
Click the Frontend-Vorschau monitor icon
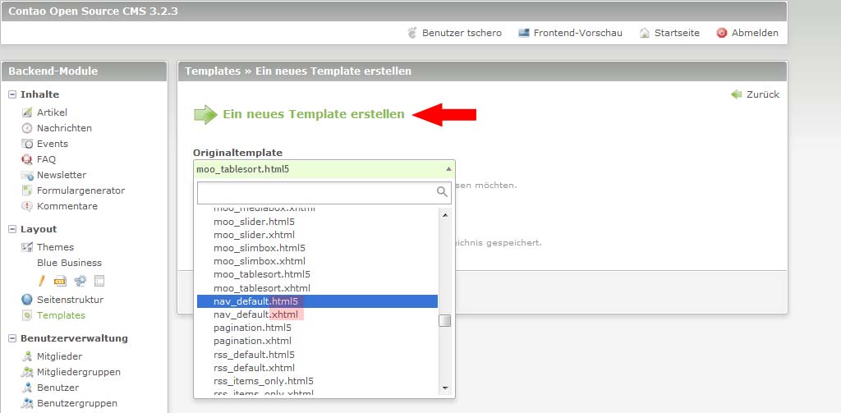(524, 33)
